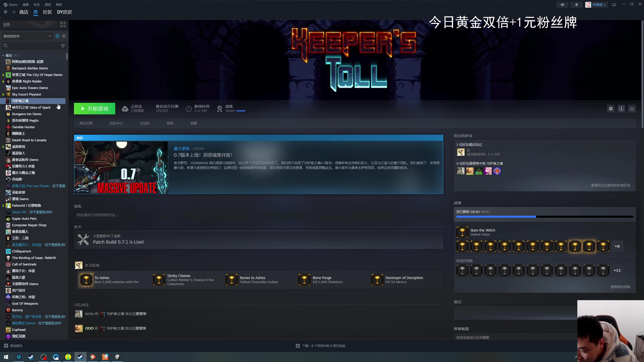
Task: Select Backpack Battles Demo in library
Action: point(30,68)
